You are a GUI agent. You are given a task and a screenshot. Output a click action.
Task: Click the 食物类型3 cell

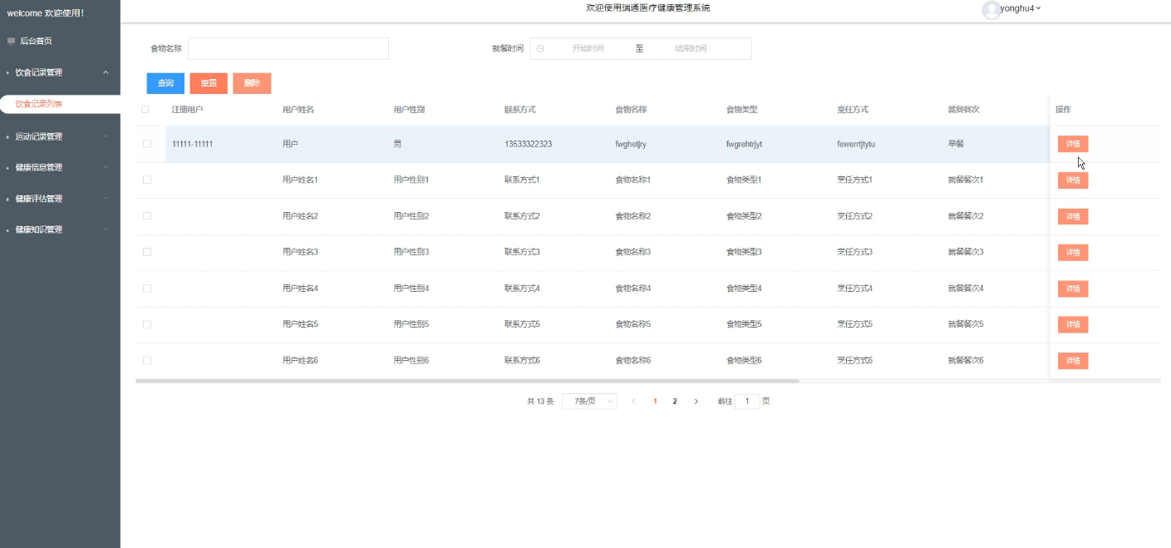pyautogui.click(x=744, y=251)
